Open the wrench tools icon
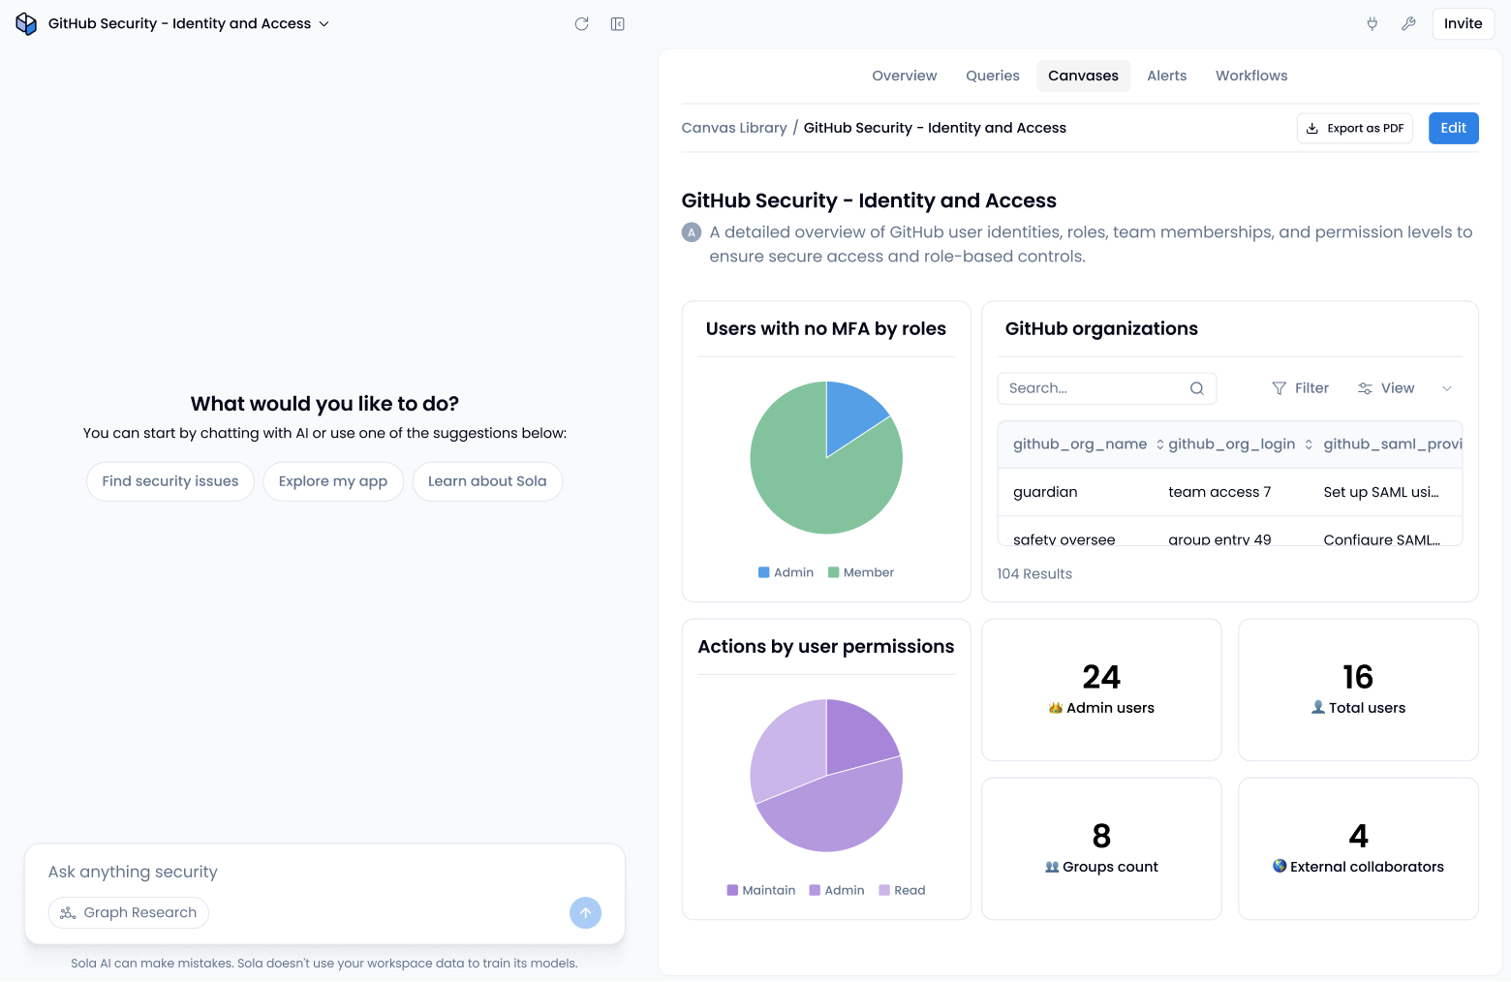Viewport: 1511px width, 982px height. (x=1408, y=24)
